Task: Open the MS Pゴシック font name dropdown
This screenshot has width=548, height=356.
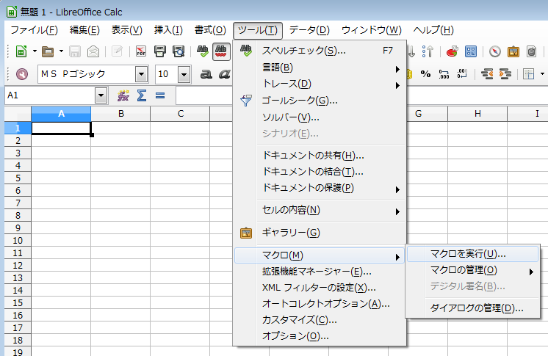Action: pyautogui.click(x=141, y=74)
